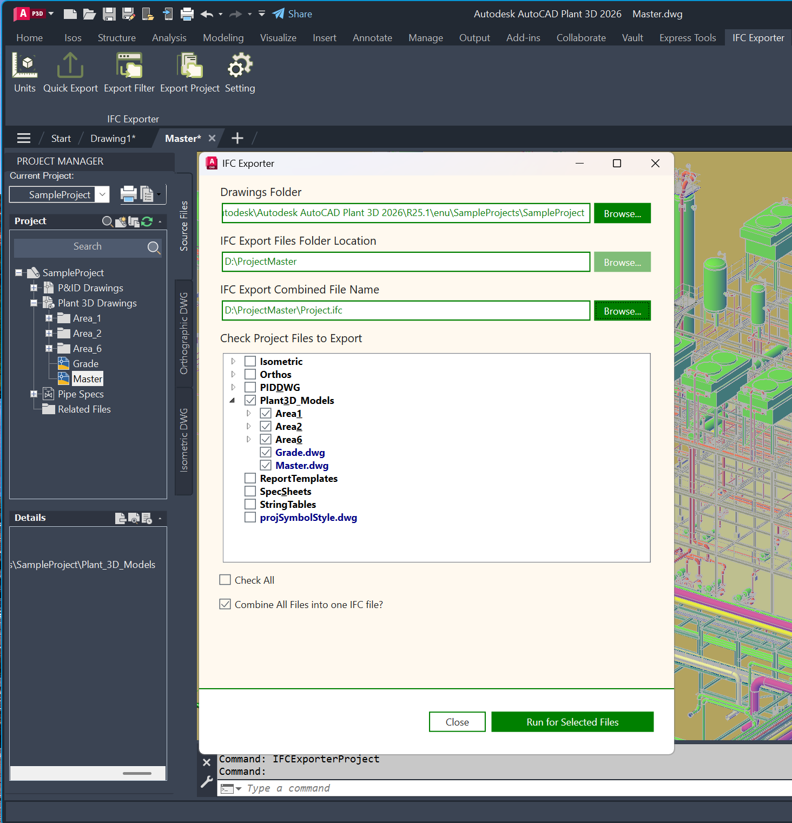Click Run for Selected Files button
792x823 pixels.
[x=572, y=722]
